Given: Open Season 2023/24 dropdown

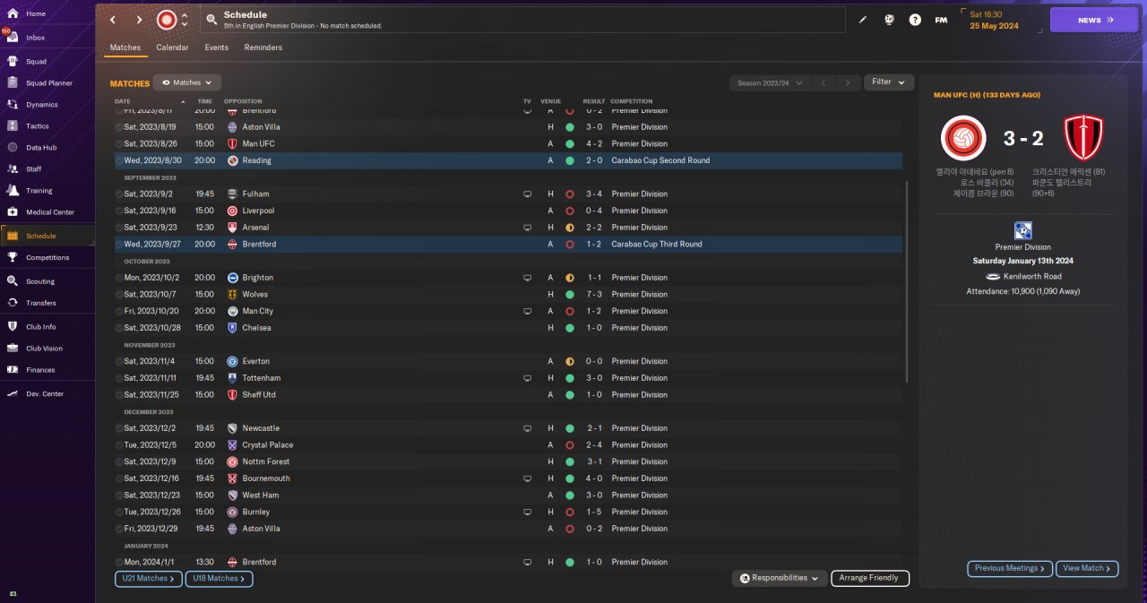Looking at the screenshot, I should tap(769, 82).
